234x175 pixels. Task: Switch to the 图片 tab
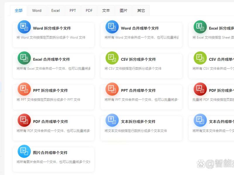click(x=123, y=10)
